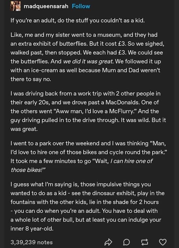Image resolution: width=179 pixels, height=248 pixels.
Task: Click the italic "I can hire one of those bikes!"
Action: [82, 165]
